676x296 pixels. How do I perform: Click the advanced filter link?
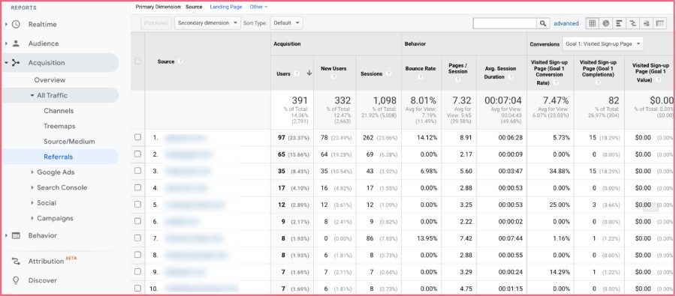pos(566,24)
